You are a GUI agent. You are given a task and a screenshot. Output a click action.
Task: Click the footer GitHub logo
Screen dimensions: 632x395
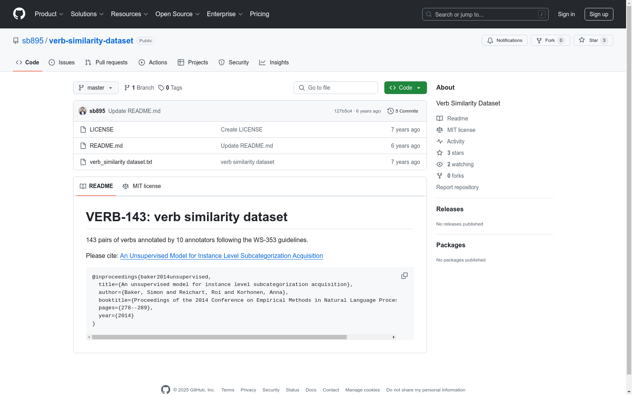pyautogui.click(x=166, y=389)
